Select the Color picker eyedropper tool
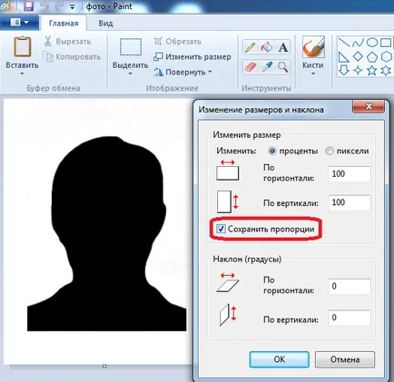Image resolution: width=394 pixels, height=382 pixels. click(267, 67)
